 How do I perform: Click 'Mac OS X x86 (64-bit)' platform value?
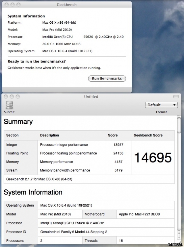(59, 22)
